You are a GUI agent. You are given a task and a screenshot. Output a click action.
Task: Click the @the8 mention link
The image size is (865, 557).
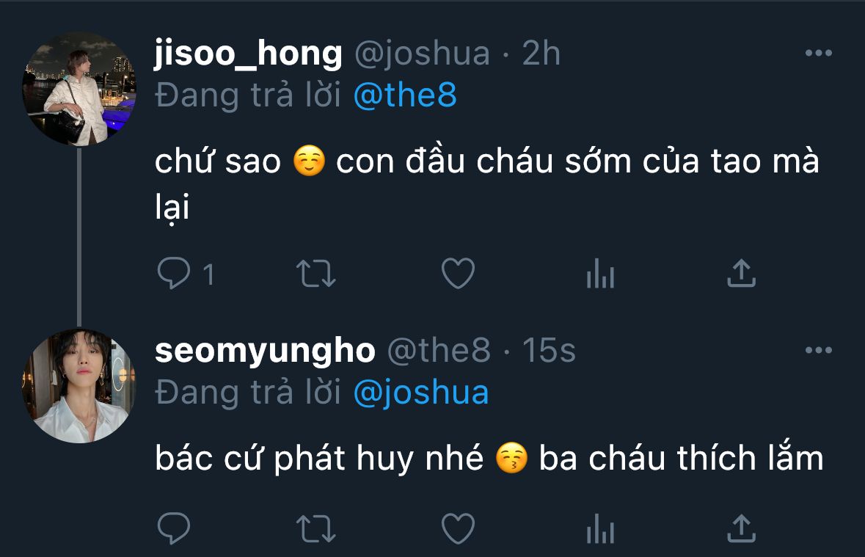click(404, 96)
